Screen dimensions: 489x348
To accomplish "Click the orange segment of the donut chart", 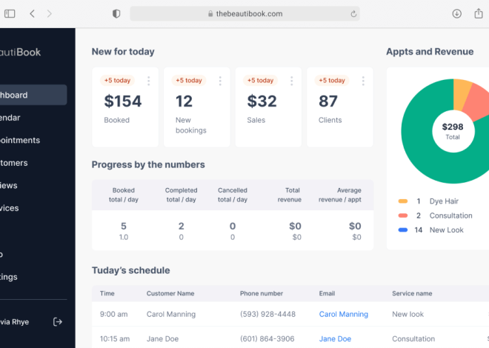I will tap(461, 93).
